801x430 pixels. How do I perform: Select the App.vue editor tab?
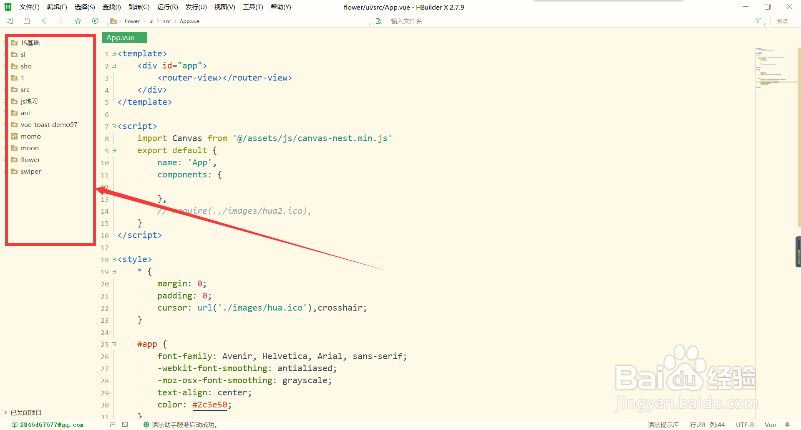[124, 38]
